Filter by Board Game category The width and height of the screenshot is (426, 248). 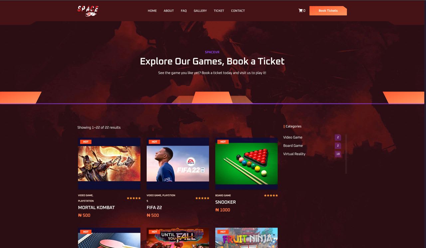[x=293, y=145]
